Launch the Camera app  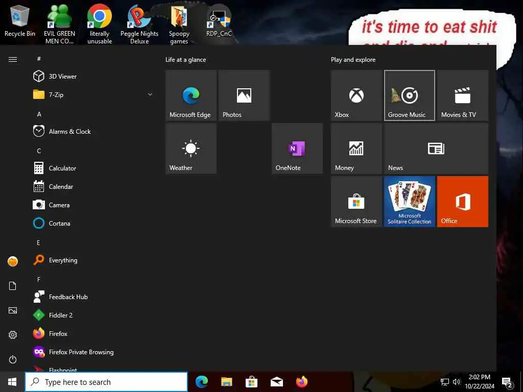[93, 205]
